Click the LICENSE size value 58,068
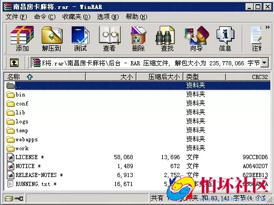 (123, 157)
